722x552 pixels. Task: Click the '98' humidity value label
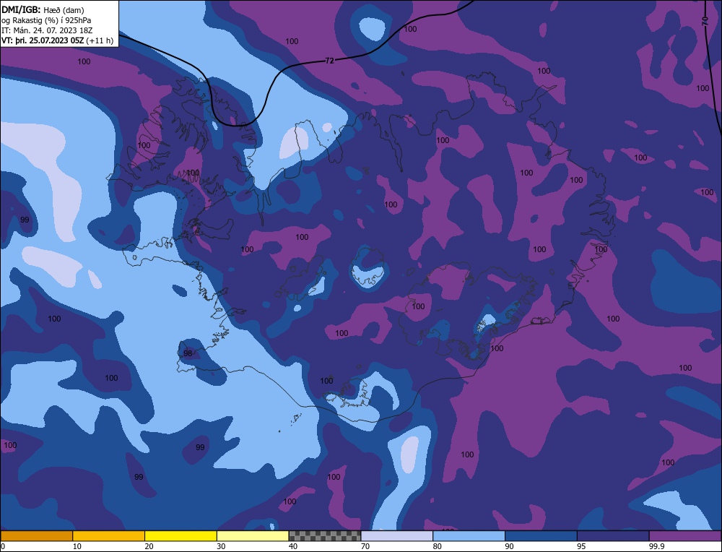tap(188, 353)
